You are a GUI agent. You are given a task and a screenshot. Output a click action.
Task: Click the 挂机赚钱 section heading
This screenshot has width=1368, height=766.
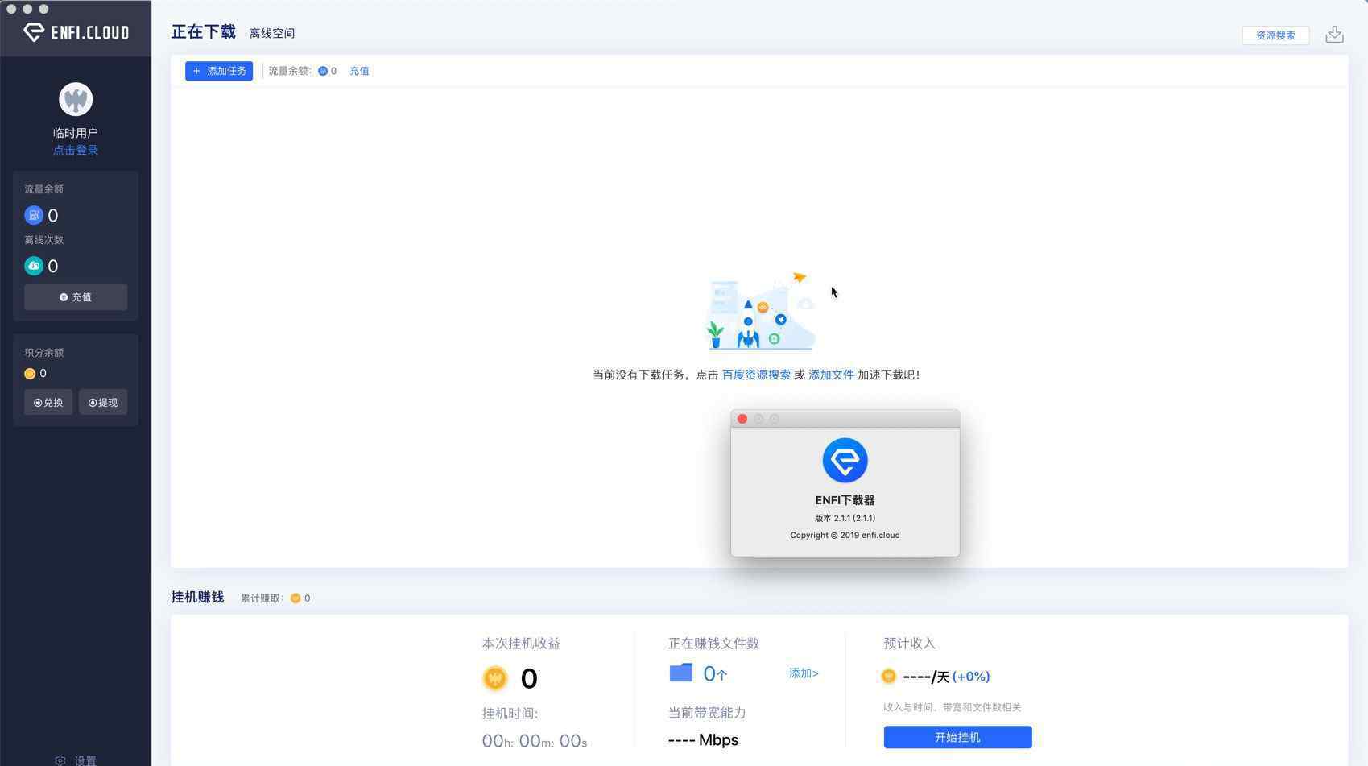[x=197, y=597]
